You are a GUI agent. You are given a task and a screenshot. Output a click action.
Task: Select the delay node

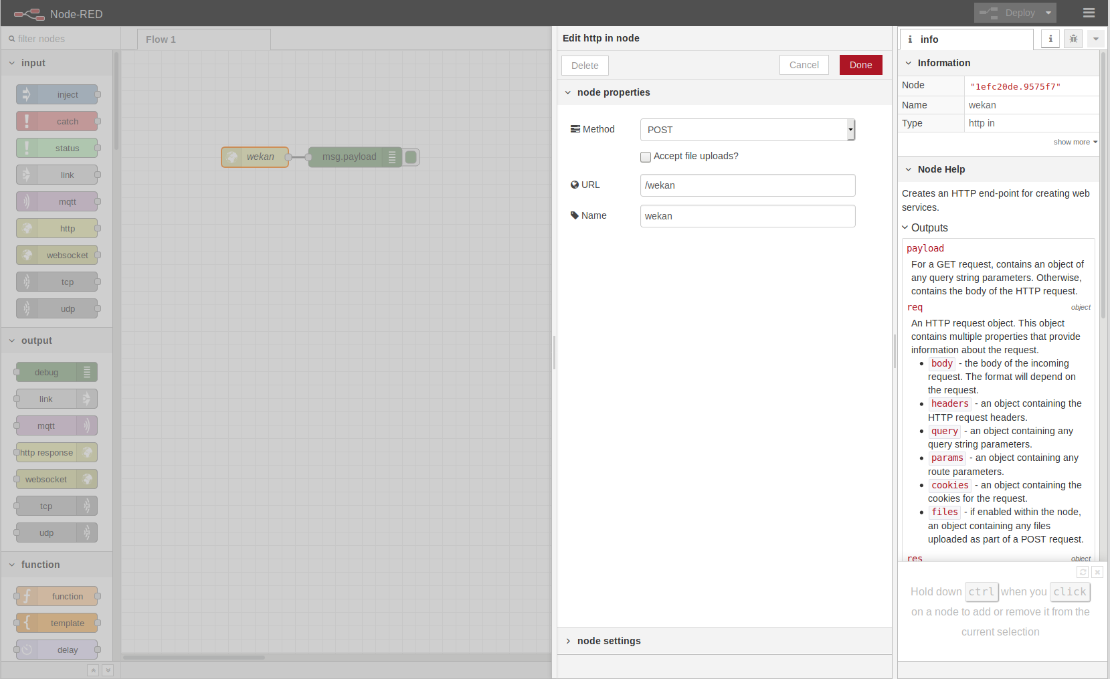(x=57, y=650)
